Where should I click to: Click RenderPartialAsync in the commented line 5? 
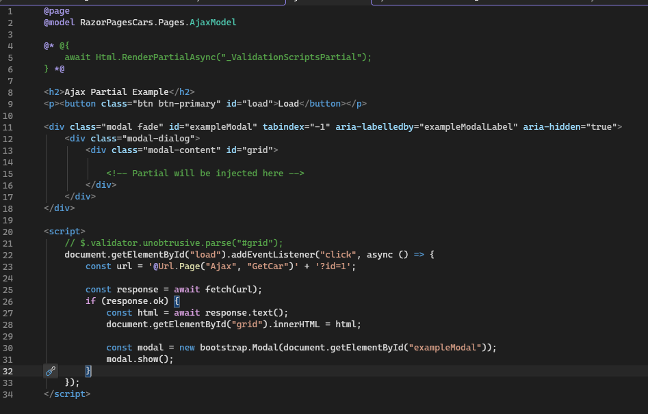(168, 57)
